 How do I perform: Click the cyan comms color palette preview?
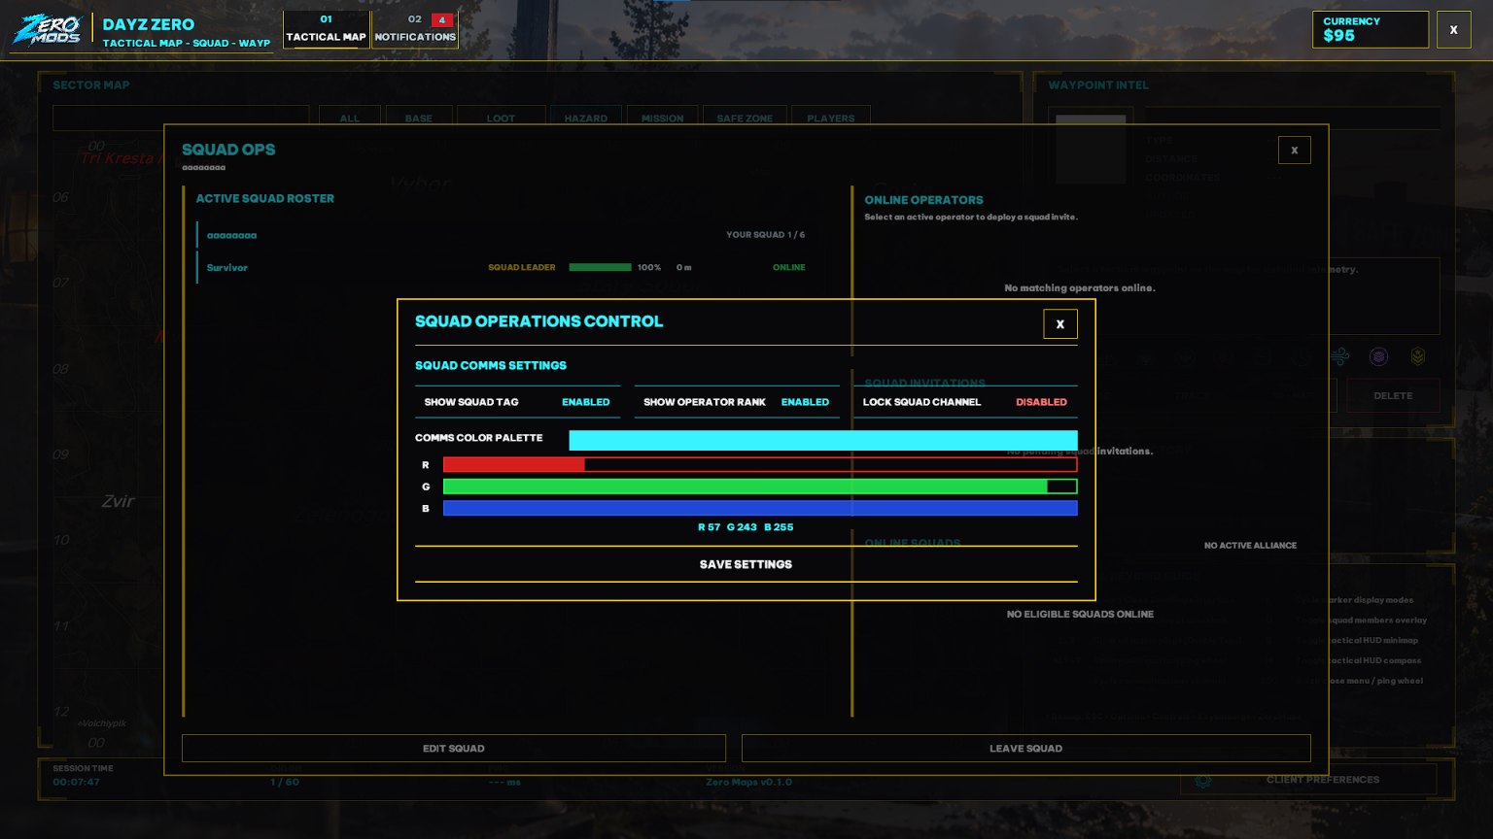tap(823, 440)
